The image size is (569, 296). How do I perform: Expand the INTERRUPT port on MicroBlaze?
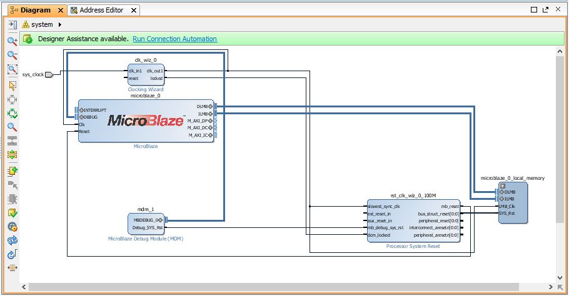pyautogui.click(x=81, y=110)
